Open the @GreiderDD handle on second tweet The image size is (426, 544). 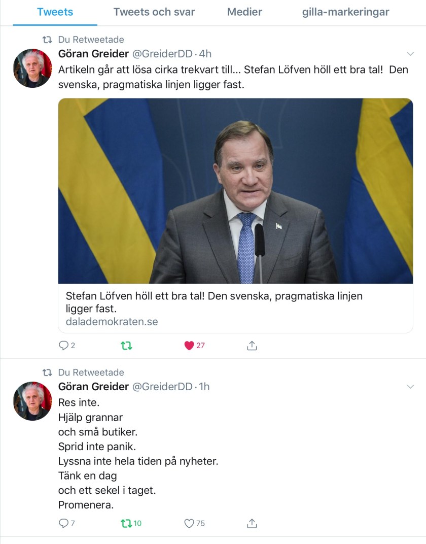(162, 387)
